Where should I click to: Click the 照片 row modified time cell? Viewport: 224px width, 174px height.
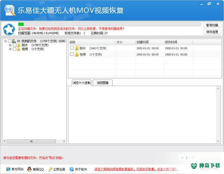pos(176,48)
